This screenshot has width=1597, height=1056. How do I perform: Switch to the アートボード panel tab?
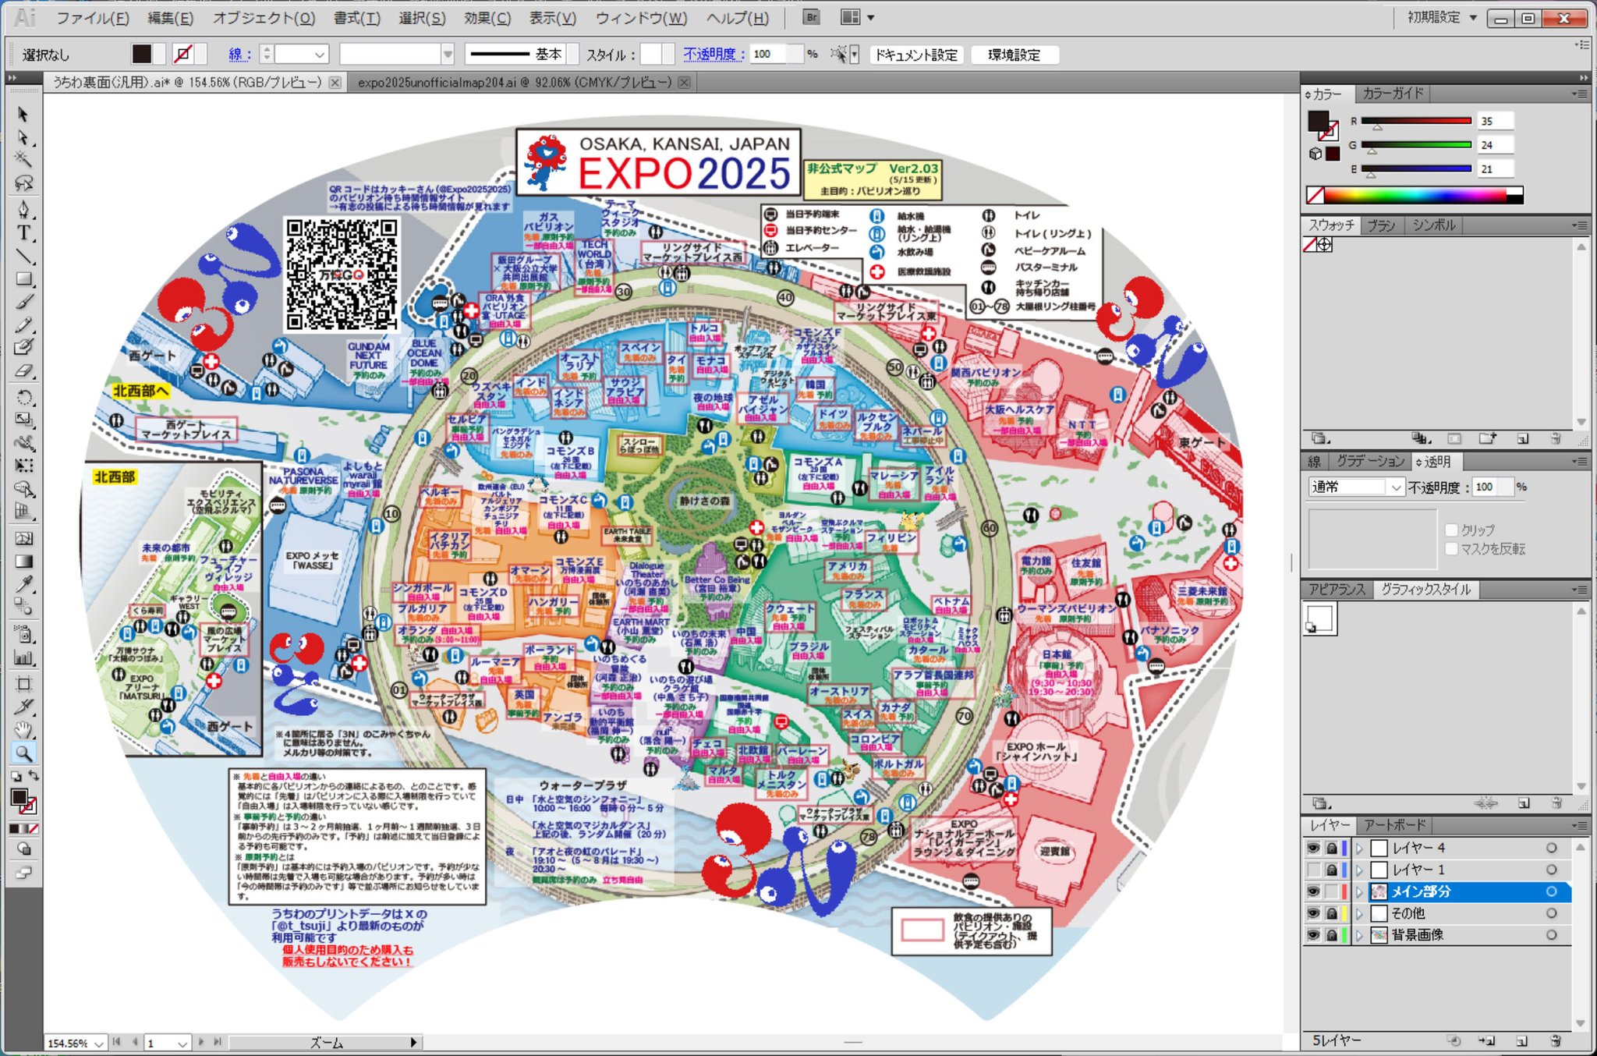coord(1395,825)
